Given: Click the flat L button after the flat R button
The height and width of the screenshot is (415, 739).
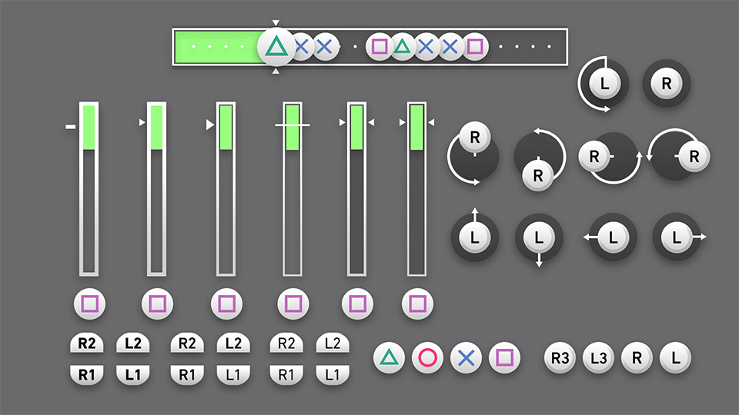Looking at the screenshot, I should click(675, 358).
